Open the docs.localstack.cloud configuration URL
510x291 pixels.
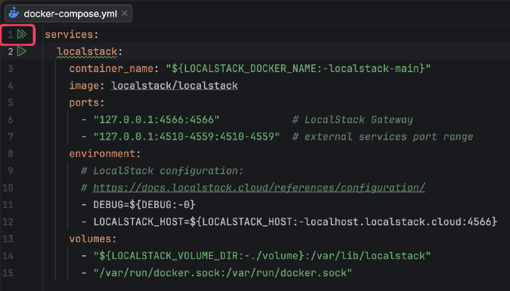click(259, 188)
